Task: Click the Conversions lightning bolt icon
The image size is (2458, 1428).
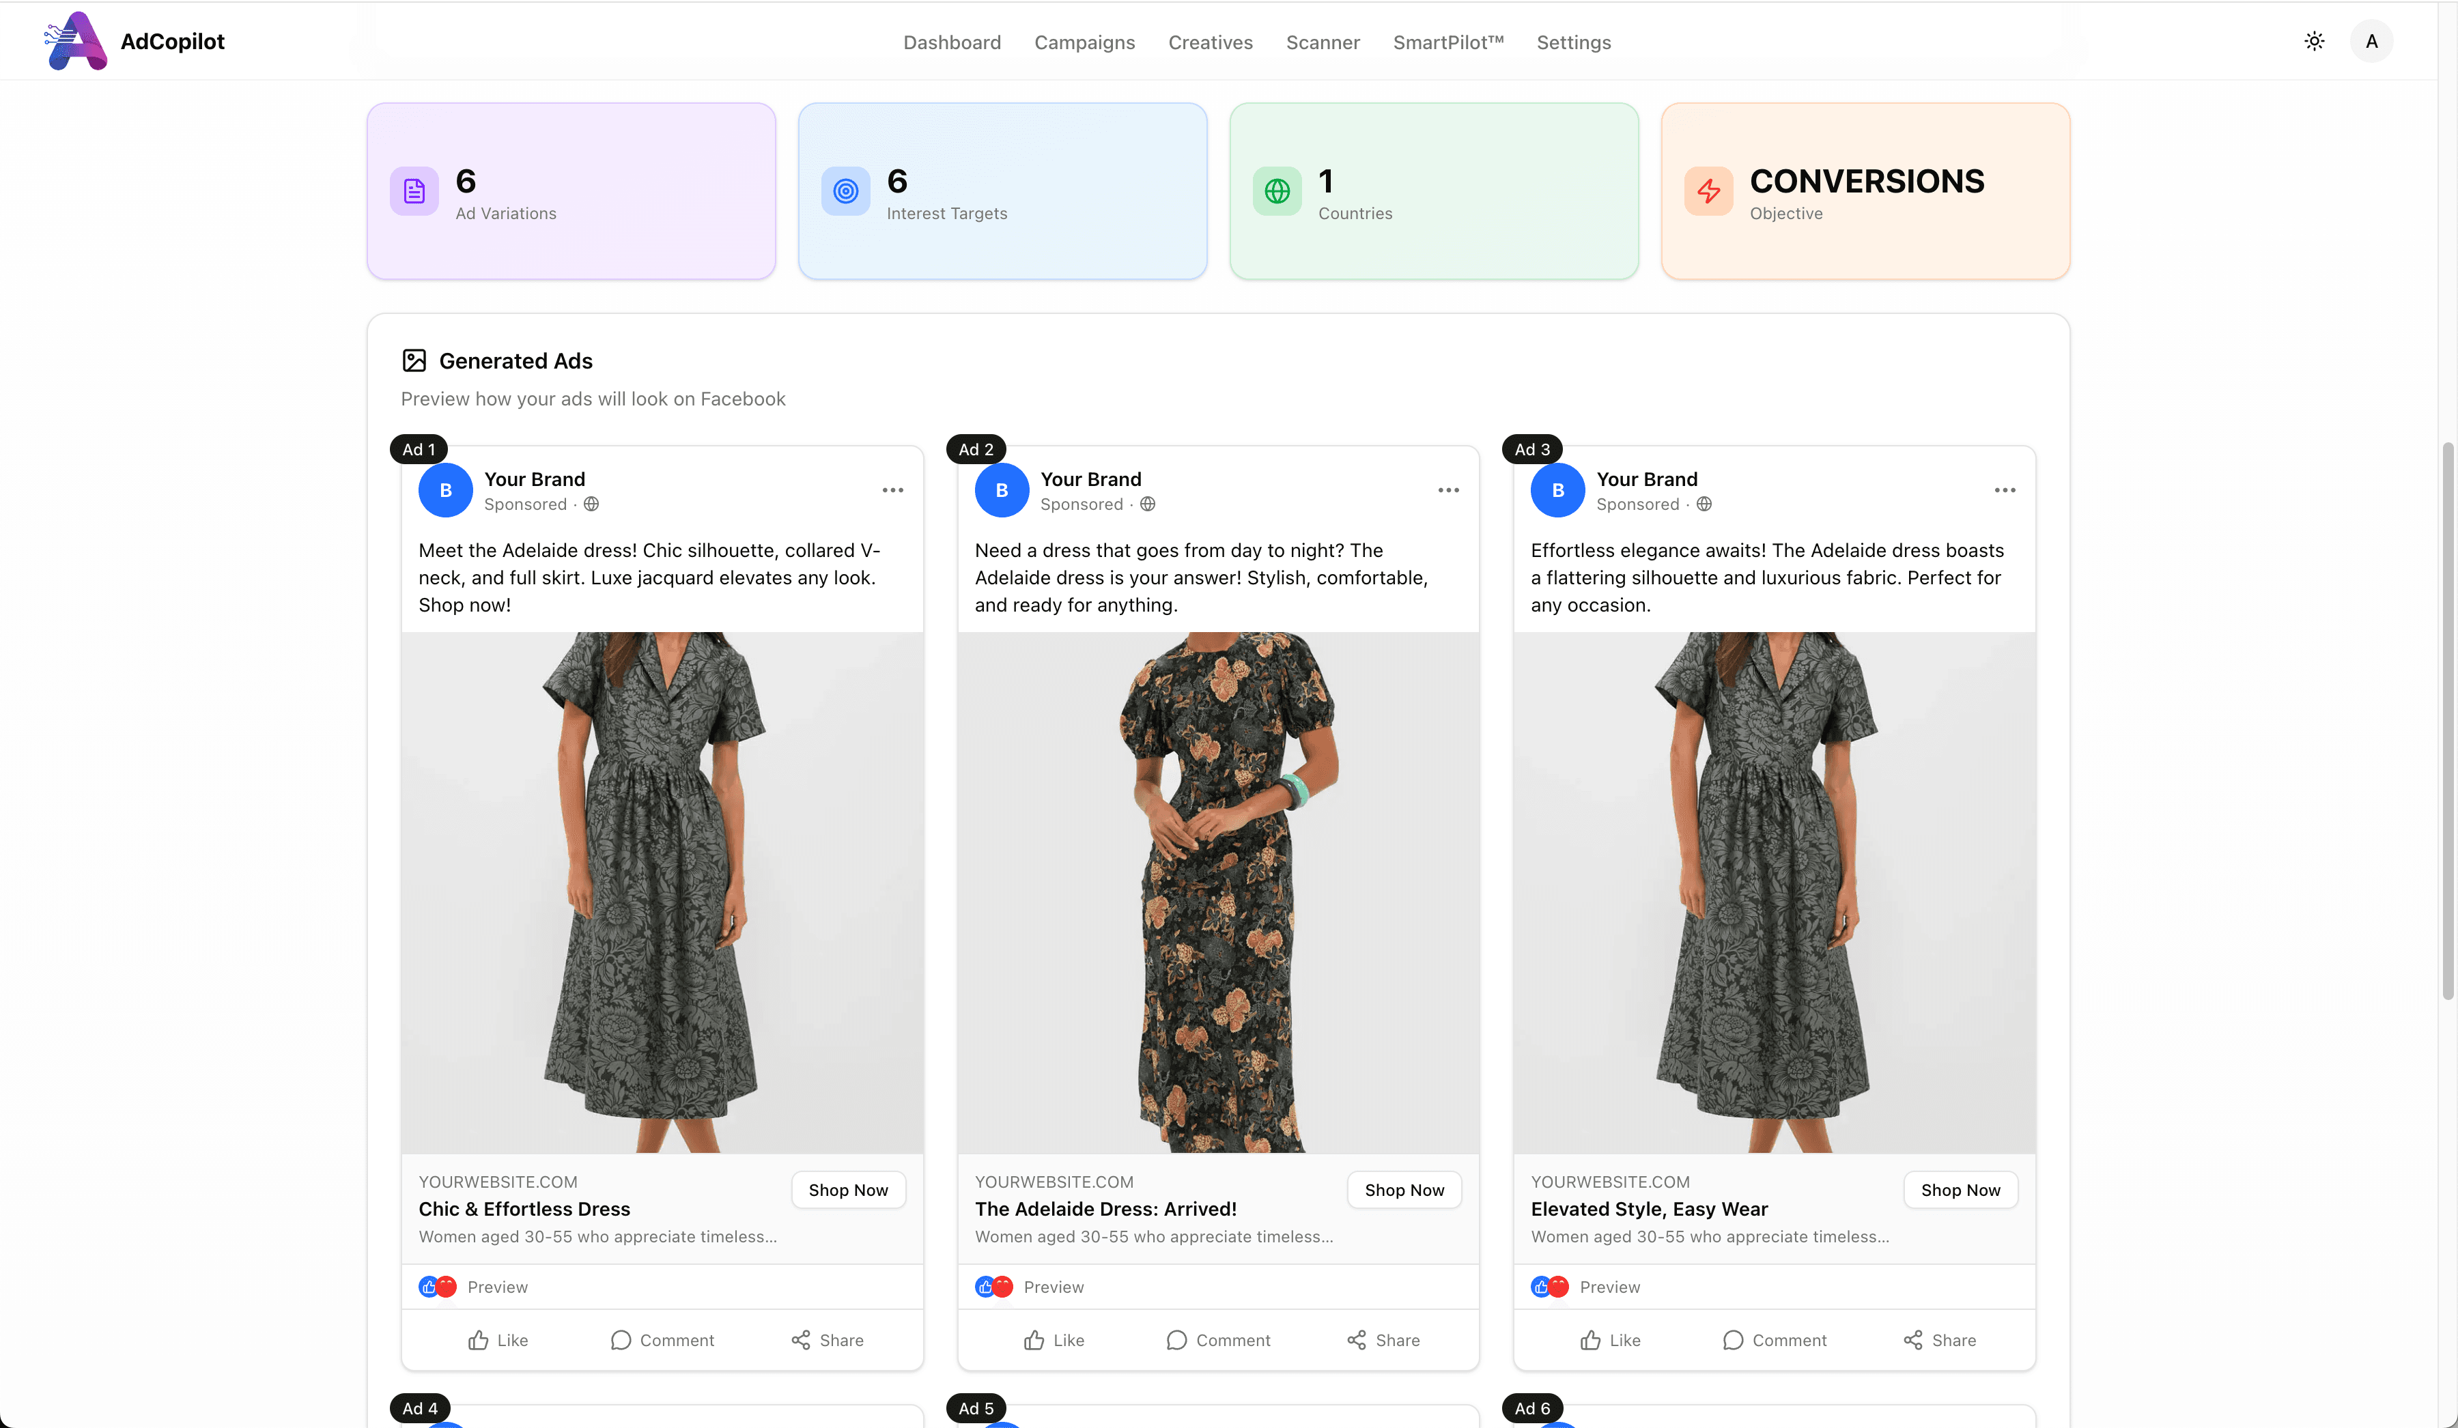Action: 1708,191
